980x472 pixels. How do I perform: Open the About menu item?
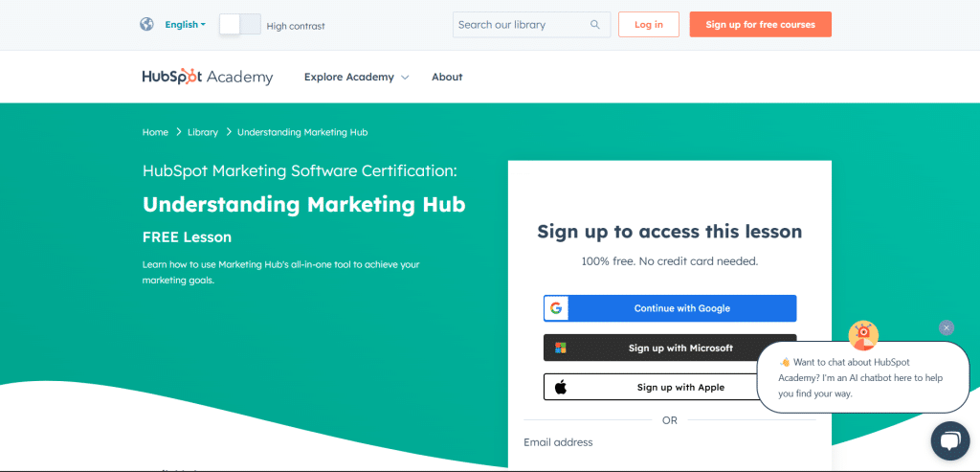click(x=447, y=77)
